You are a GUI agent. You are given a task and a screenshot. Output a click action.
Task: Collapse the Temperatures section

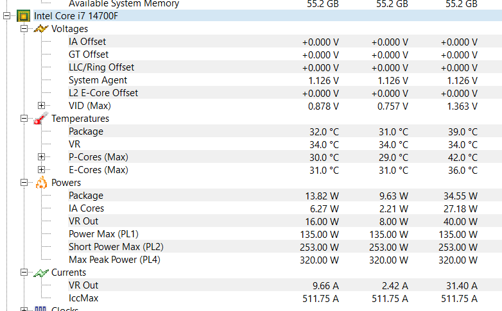(24, 119)
